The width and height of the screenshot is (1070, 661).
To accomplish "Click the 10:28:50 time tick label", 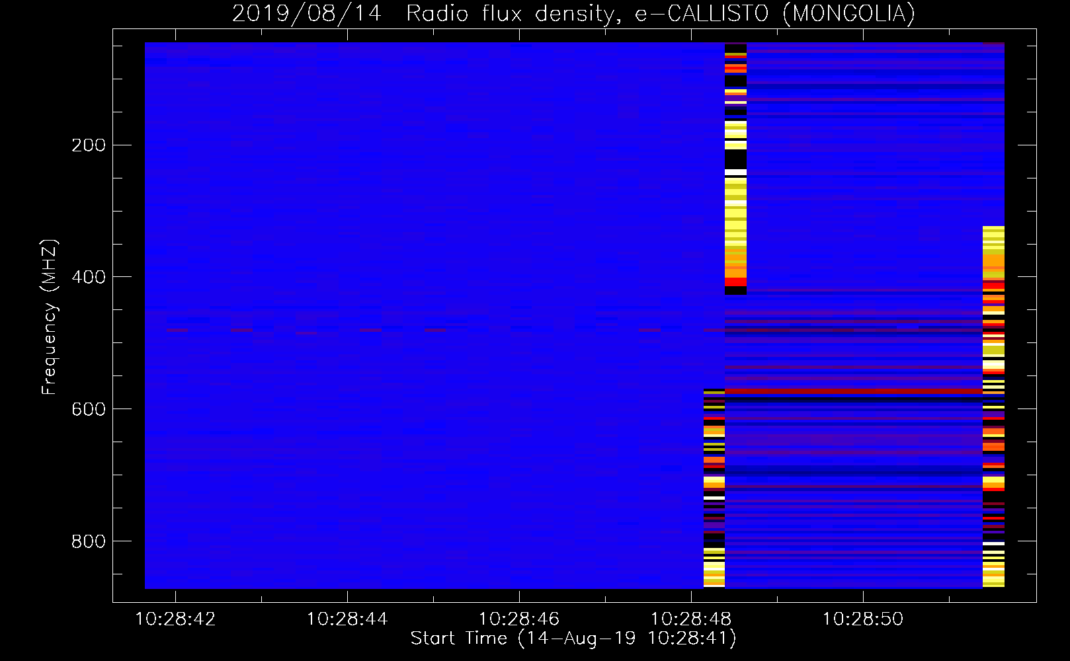I will [863, 619].
